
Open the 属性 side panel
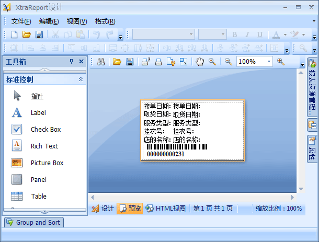pos(312,149)
